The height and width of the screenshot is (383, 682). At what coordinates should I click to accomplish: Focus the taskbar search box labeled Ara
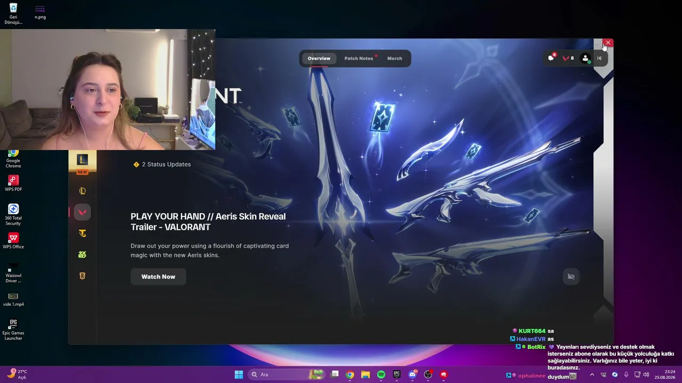point(288,374)
